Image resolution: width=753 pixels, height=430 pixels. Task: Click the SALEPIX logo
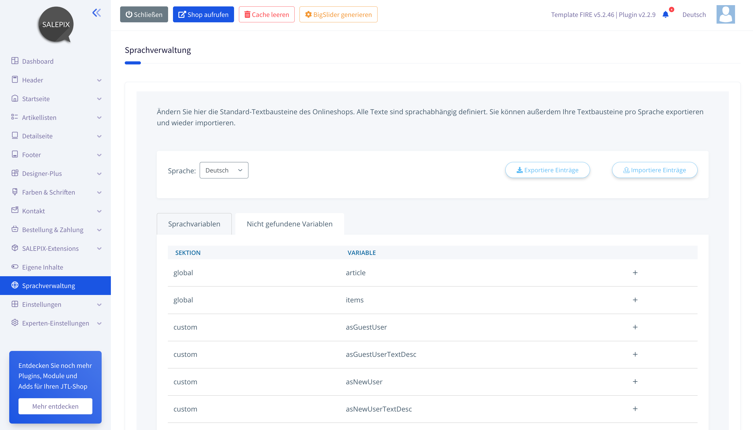pos(56,24)
